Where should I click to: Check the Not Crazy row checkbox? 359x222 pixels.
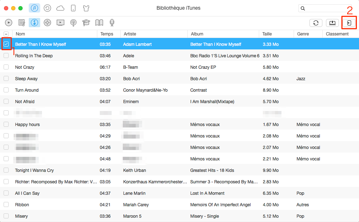click(x=6, y=67)
